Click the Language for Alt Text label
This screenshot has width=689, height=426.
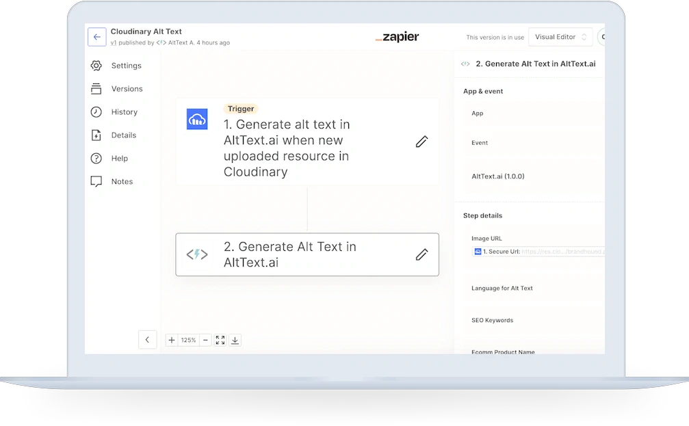(502, 289)
